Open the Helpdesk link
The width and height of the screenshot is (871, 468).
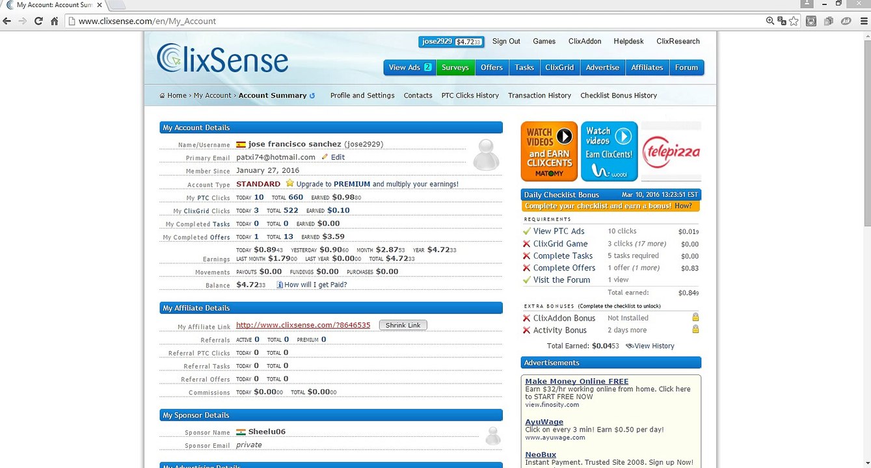point(628,42)
